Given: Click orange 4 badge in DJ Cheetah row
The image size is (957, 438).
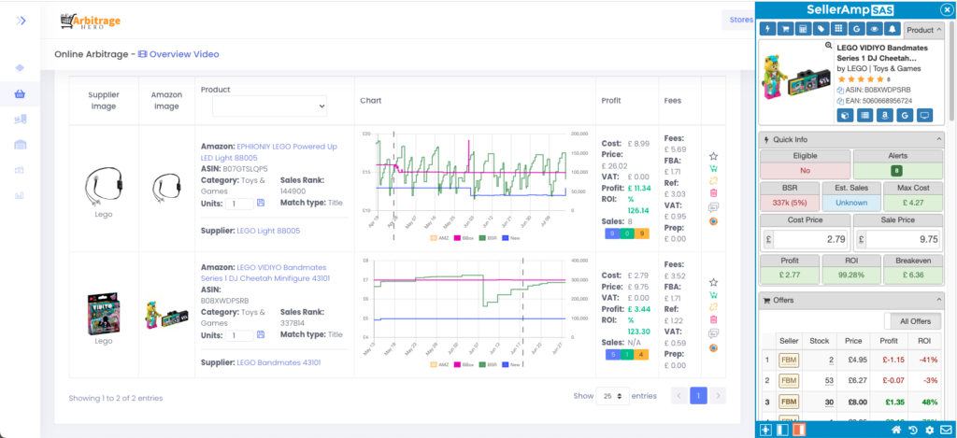Looking at the screenshot, I should 641,354.
